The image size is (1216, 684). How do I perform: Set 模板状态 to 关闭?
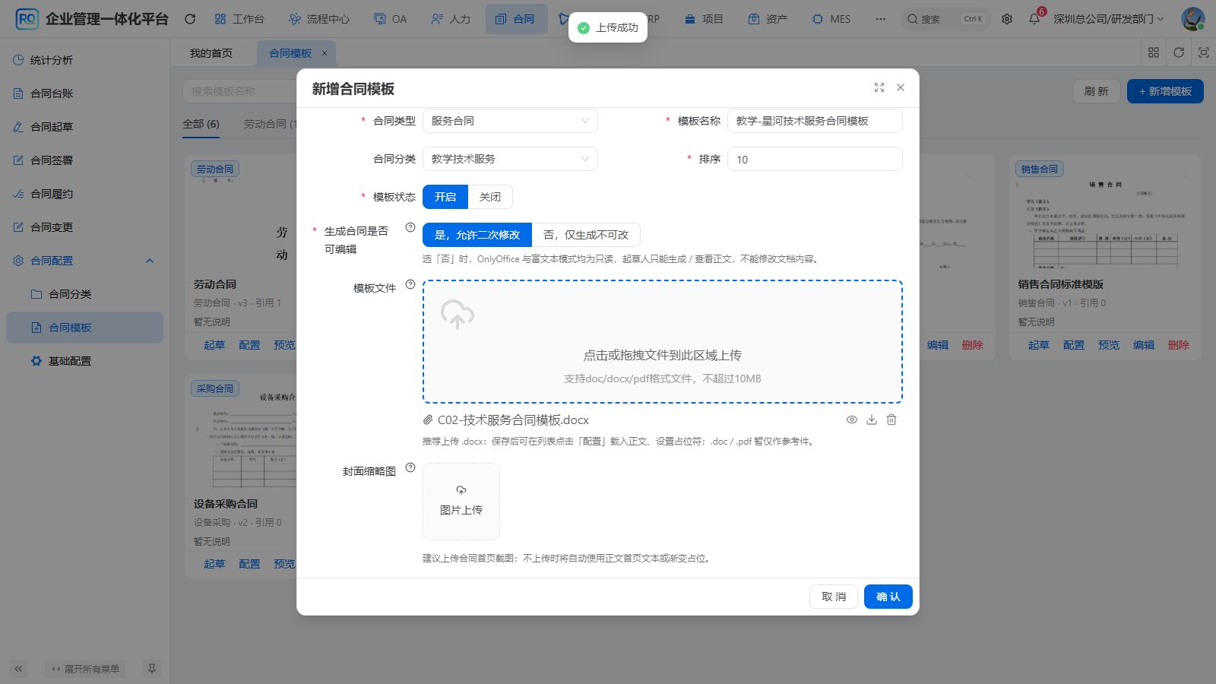click(490, 197)
